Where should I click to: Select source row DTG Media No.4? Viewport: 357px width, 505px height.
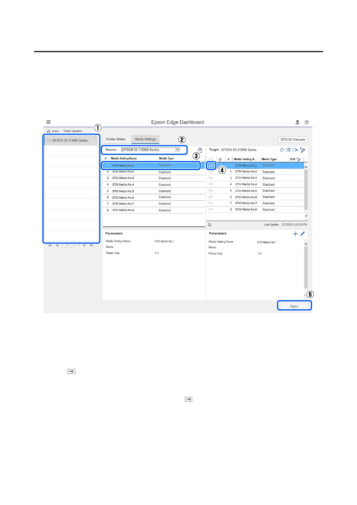154,185
